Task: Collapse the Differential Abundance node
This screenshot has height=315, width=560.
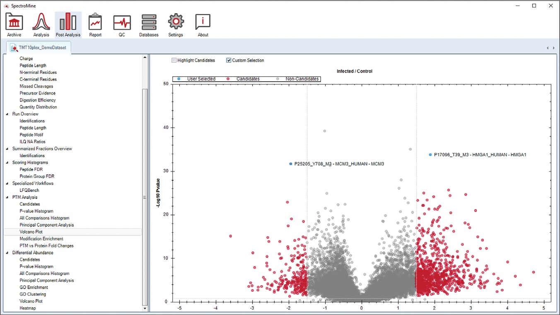Action: pos(7,253)
